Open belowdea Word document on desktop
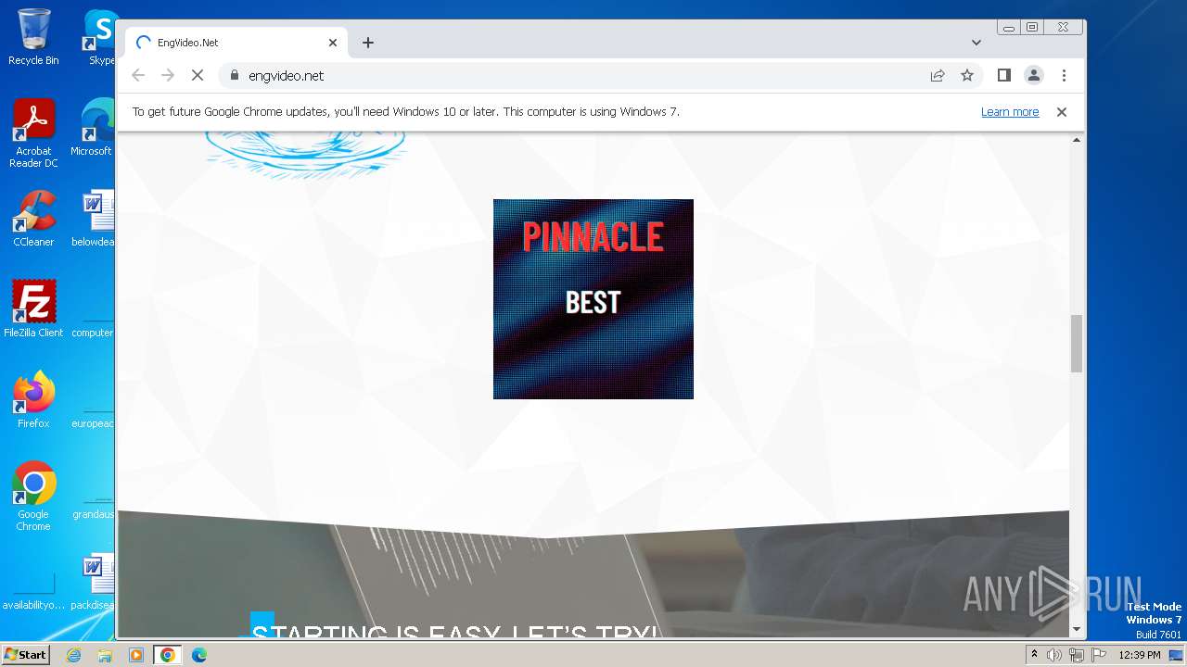The image size is (1187, 667). tap(95, 219)
